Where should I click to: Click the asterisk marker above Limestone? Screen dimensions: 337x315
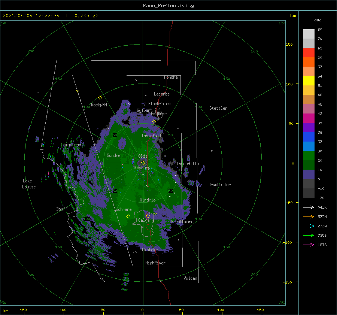coord(71,141)
